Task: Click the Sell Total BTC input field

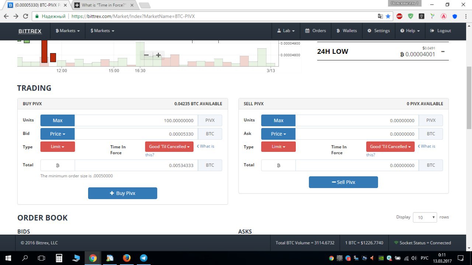Action: 357,165
